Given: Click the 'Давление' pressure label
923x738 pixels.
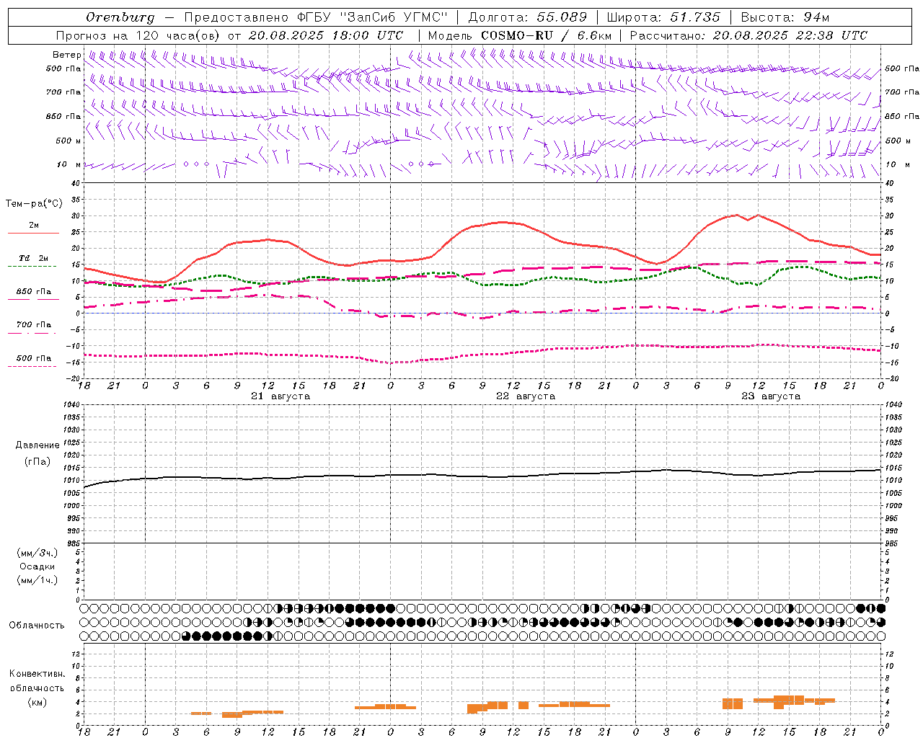Looking at the screenshot, I should 37,445.
